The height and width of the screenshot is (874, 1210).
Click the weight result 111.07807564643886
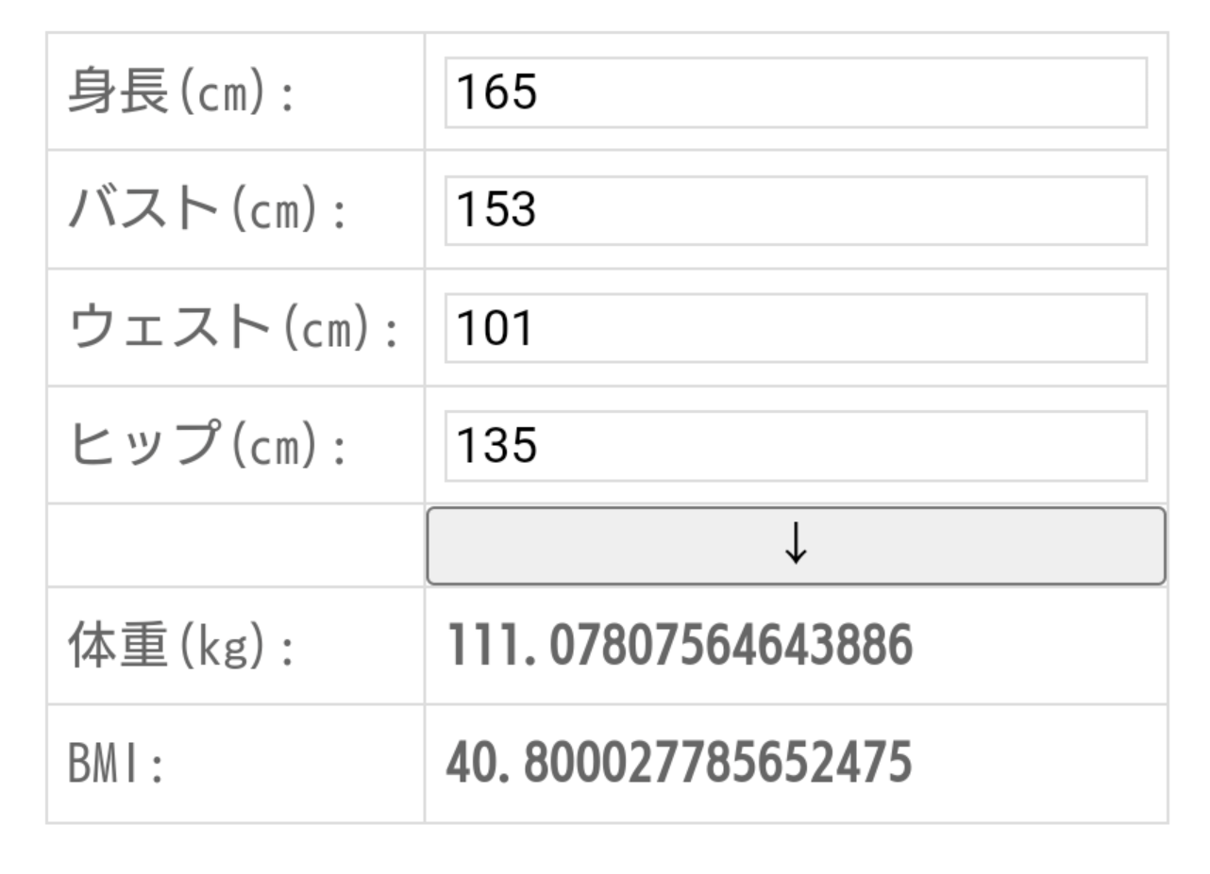pos(680,647)
